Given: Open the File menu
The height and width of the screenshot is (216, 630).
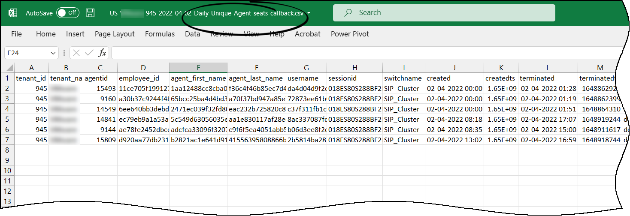Looking at the screenshot, I should [x=16, y=34].
